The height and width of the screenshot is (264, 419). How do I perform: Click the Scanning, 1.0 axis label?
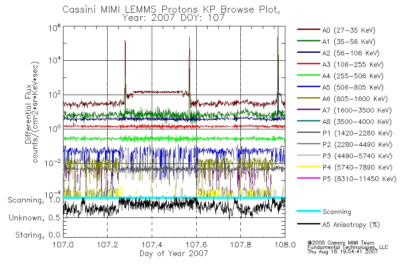pos(34,200)
